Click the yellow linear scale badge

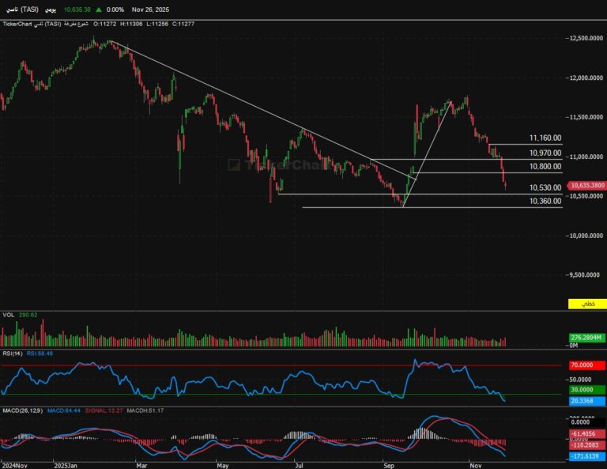(x=585, y=304)
